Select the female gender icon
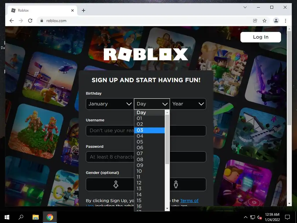The height and width of the screenshot is (223, 297). 116,184
